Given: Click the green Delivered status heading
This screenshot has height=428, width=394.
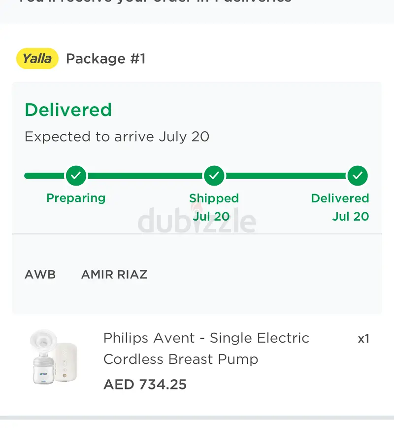Looking at the screenshot, I should click(68, 110).
